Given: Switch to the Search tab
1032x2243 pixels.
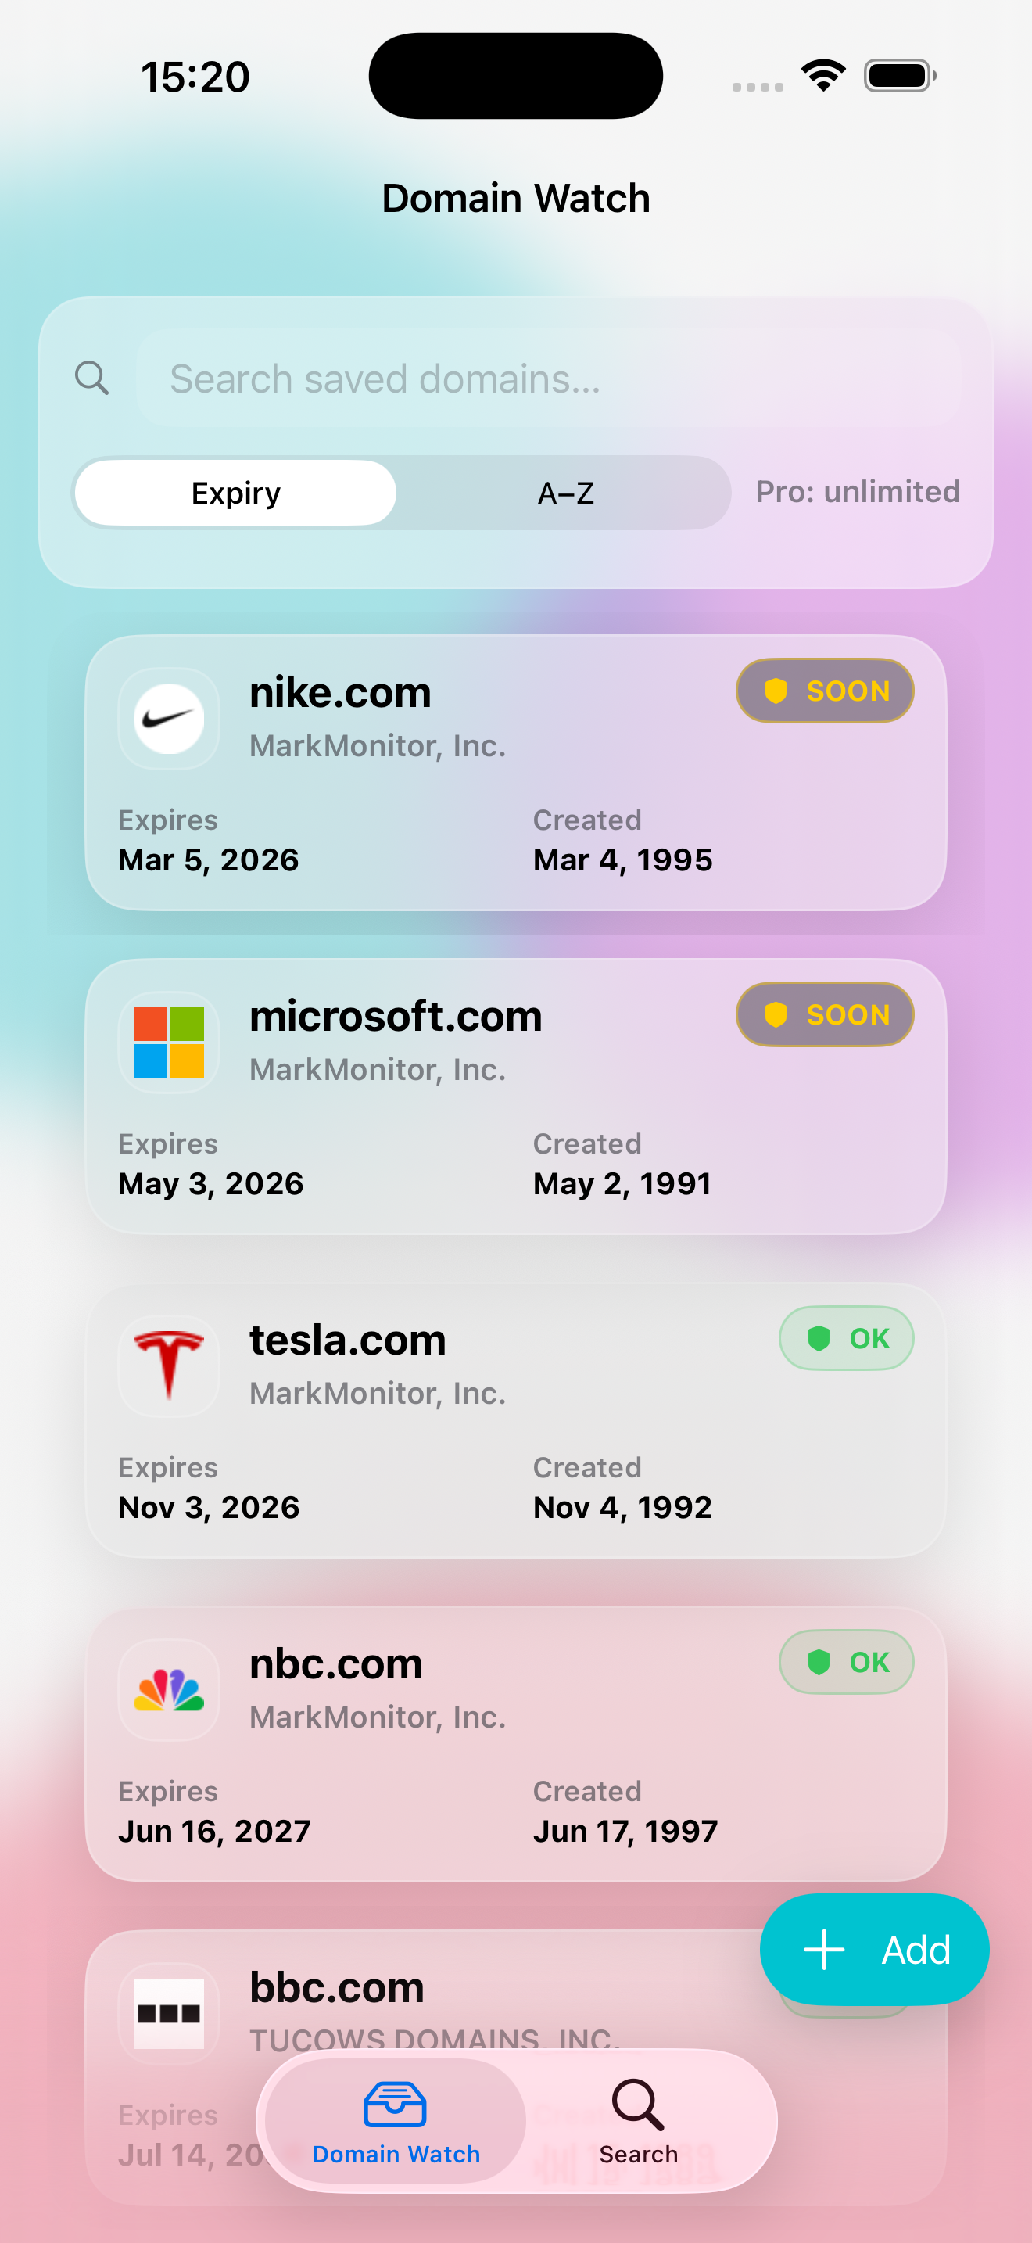Looking at the screenshot, I should tap(638, 2121).
